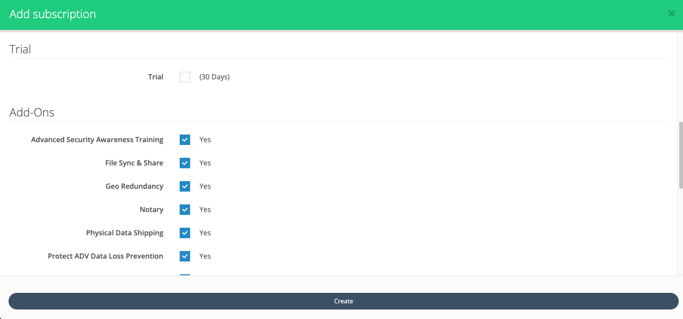Image resolution: width=683 pixels, height=319 pixels.
Task: Click the Yes label beside File Sync & Share
Action: click(x=205, y=163)
